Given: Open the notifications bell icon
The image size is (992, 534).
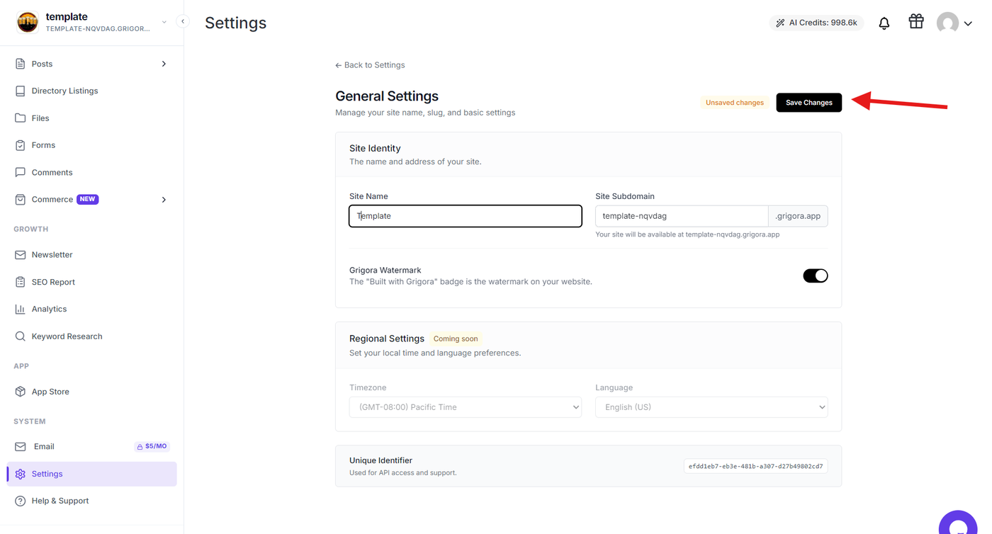Looking at the screenshot, I should click(884, 23).
